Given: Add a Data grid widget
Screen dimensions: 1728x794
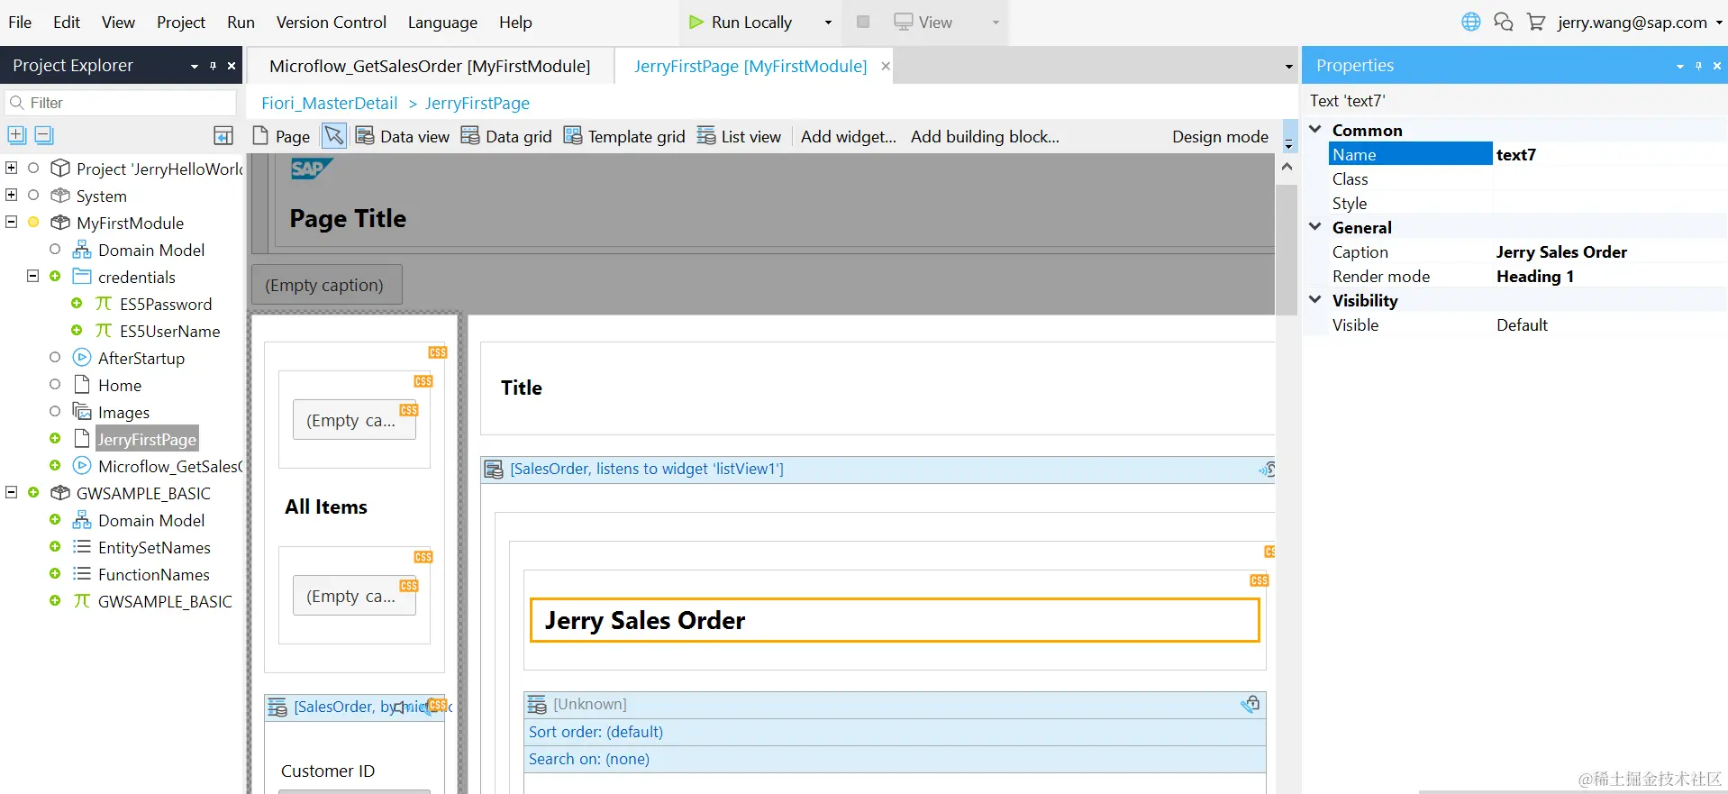Looking at the screenshot, I should (506, 136).
